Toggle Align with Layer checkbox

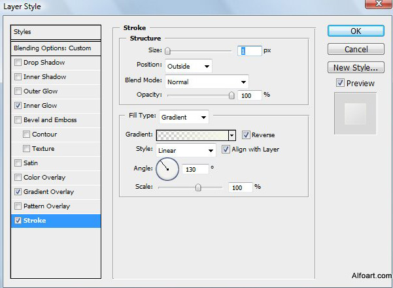pos(226,150)
